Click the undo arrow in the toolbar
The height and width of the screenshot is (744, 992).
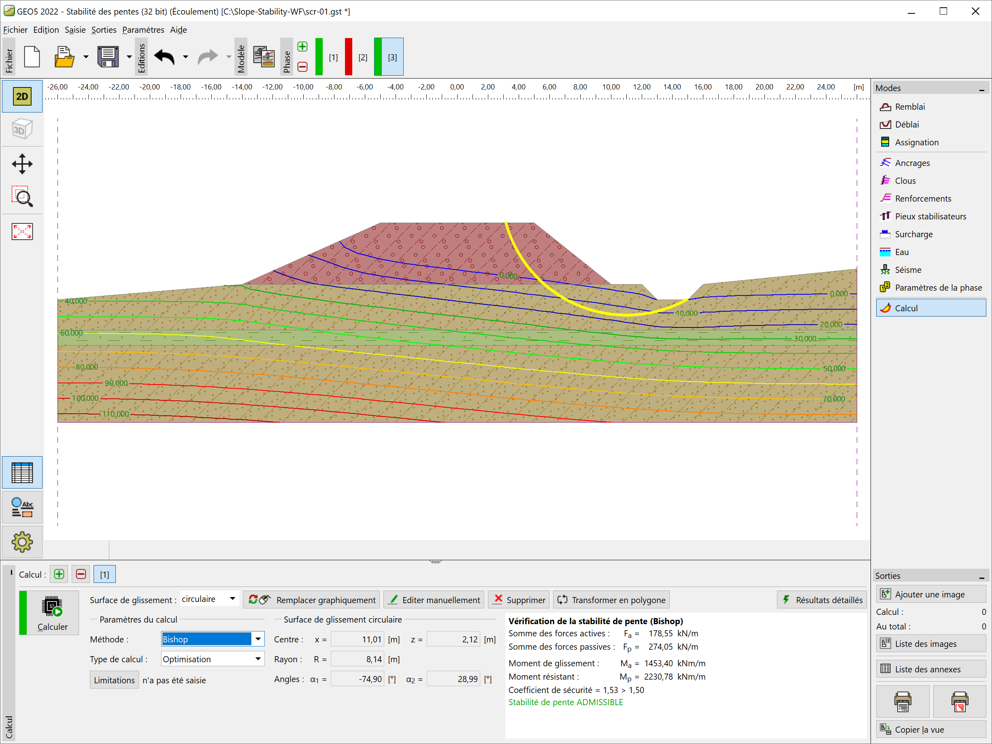point(164,57)
